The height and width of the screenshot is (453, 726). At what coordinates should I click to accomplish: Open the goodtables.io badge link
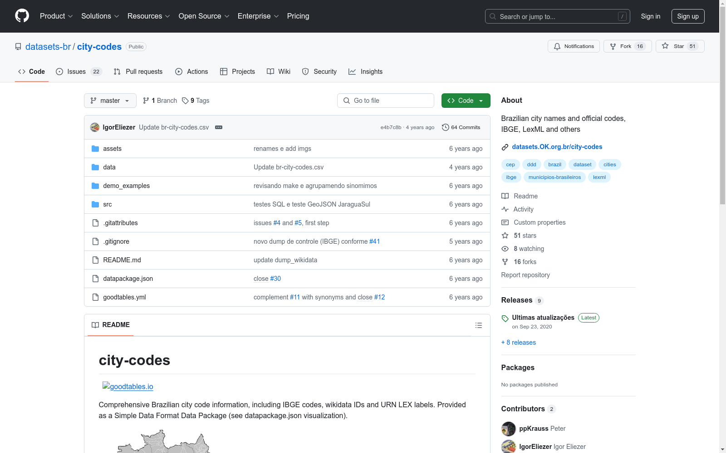(128, 386)
